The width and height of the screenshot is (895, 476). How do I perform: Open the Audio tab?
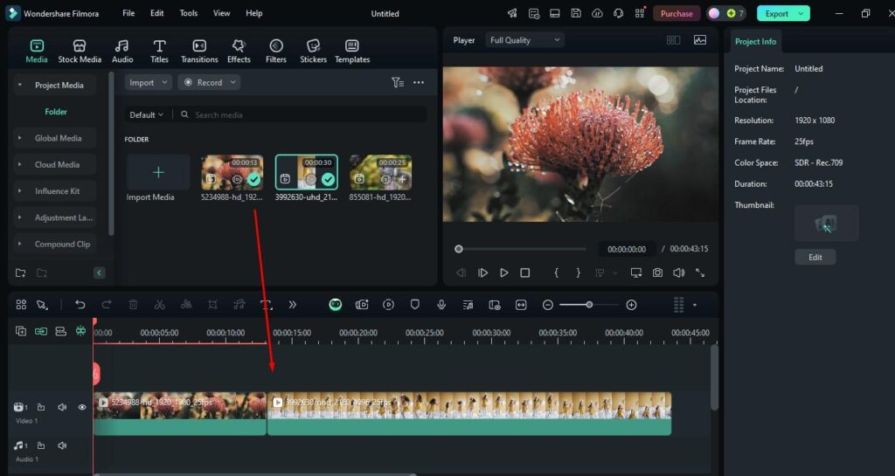(x=122, y=51)
